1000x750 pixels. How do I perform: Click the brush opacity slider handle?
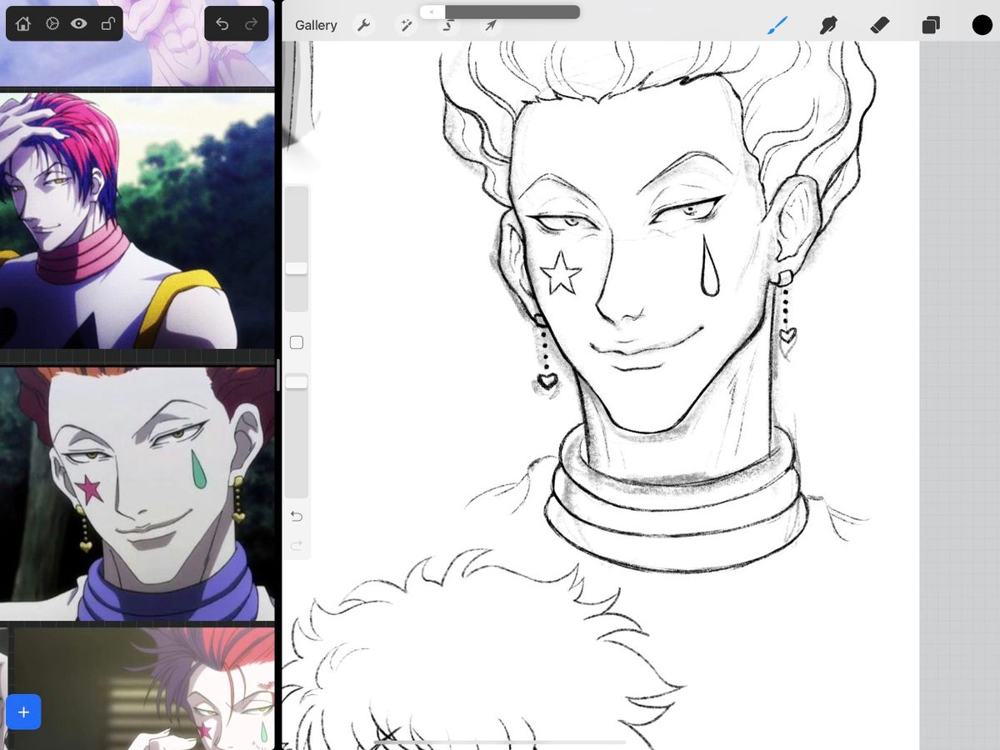point(297,382)
